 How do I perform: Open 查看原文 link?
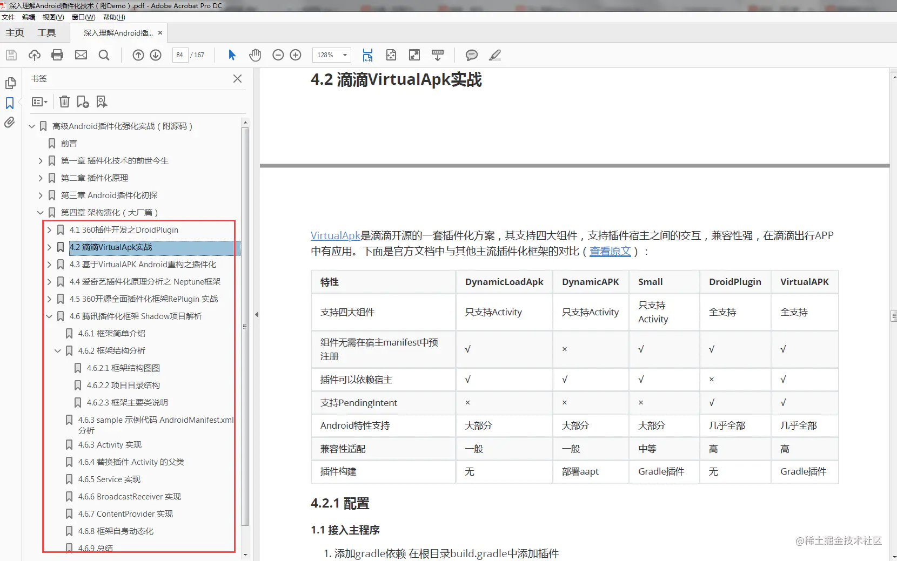[x=610, y=251]
